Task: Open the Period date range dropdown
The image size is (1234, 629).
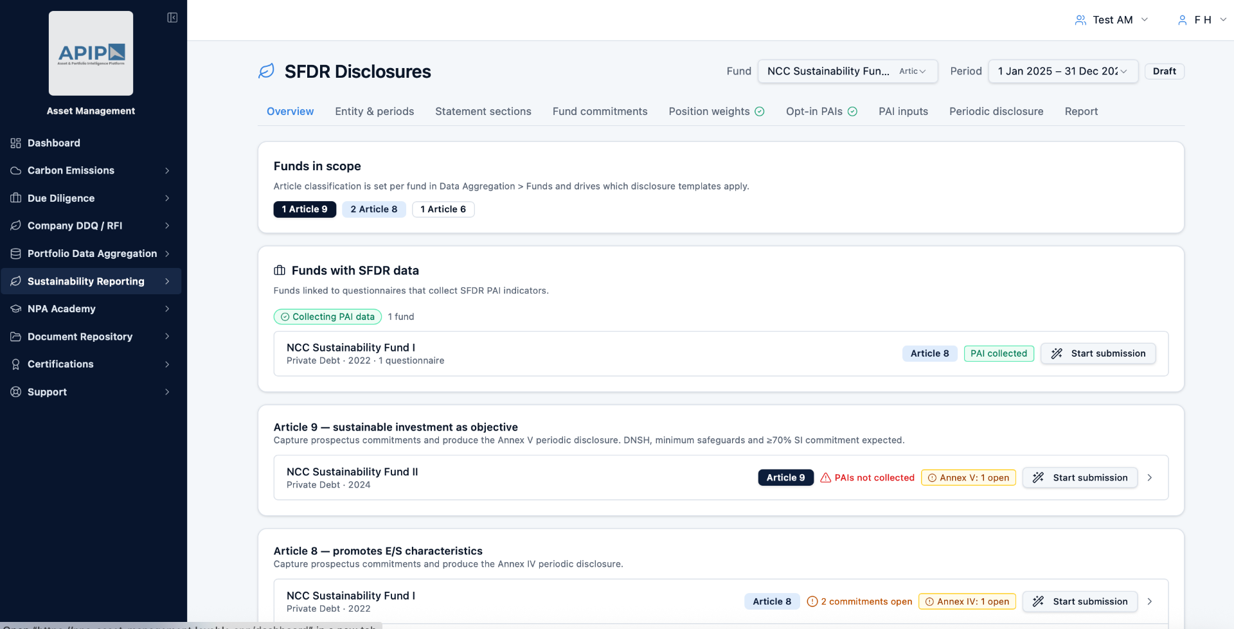Action: point(1063,71)
